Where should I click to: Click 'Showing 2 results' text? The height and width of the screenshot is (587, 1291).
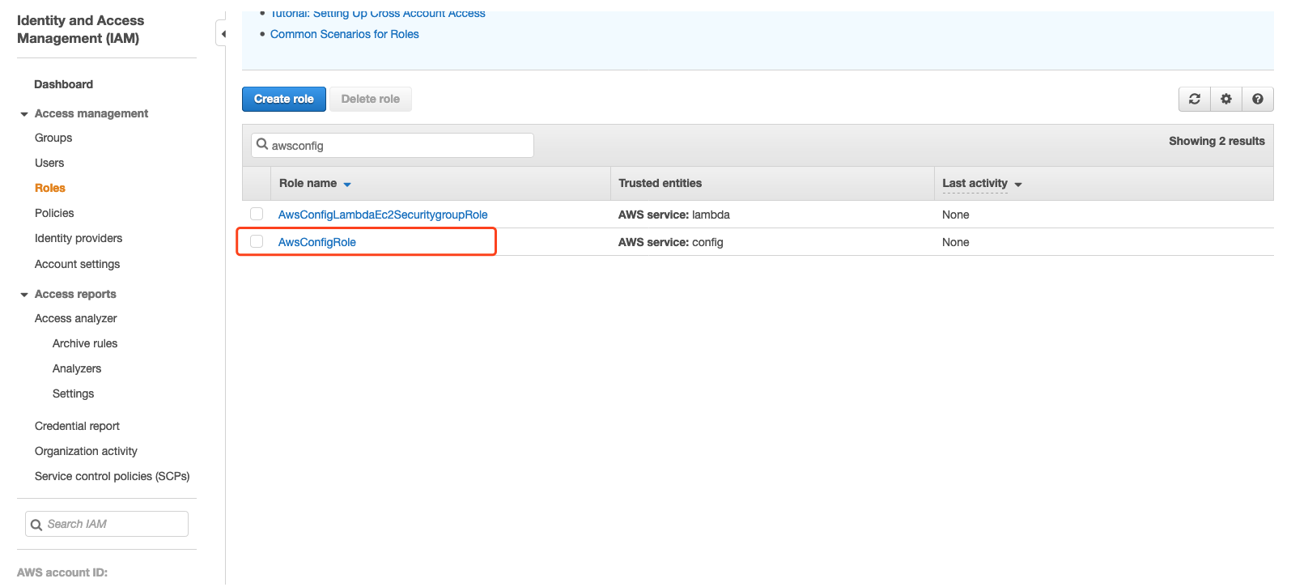click(1217, 141)
